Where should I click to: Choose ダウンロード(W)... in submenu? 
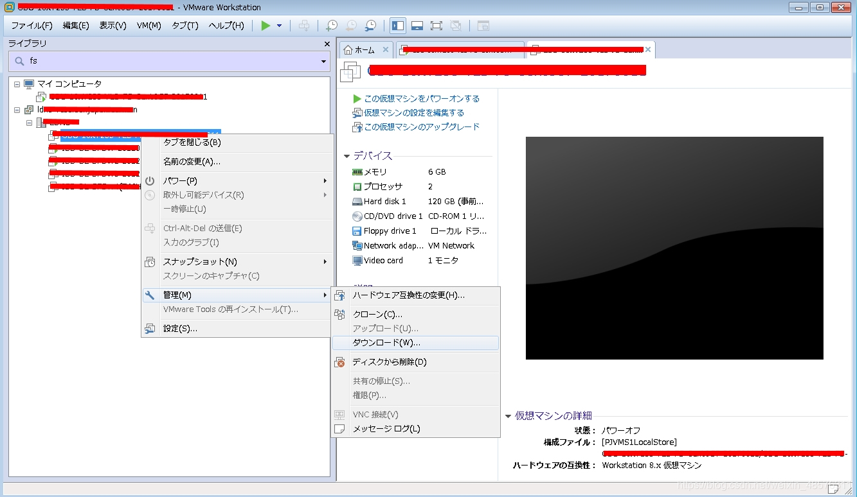(415, 343)
